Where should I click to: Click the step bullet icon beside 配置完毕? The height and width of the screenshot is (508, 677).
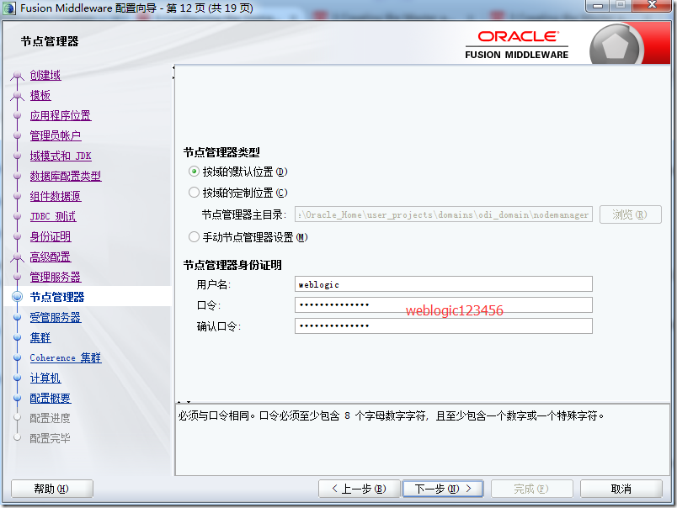pos(18,437)
